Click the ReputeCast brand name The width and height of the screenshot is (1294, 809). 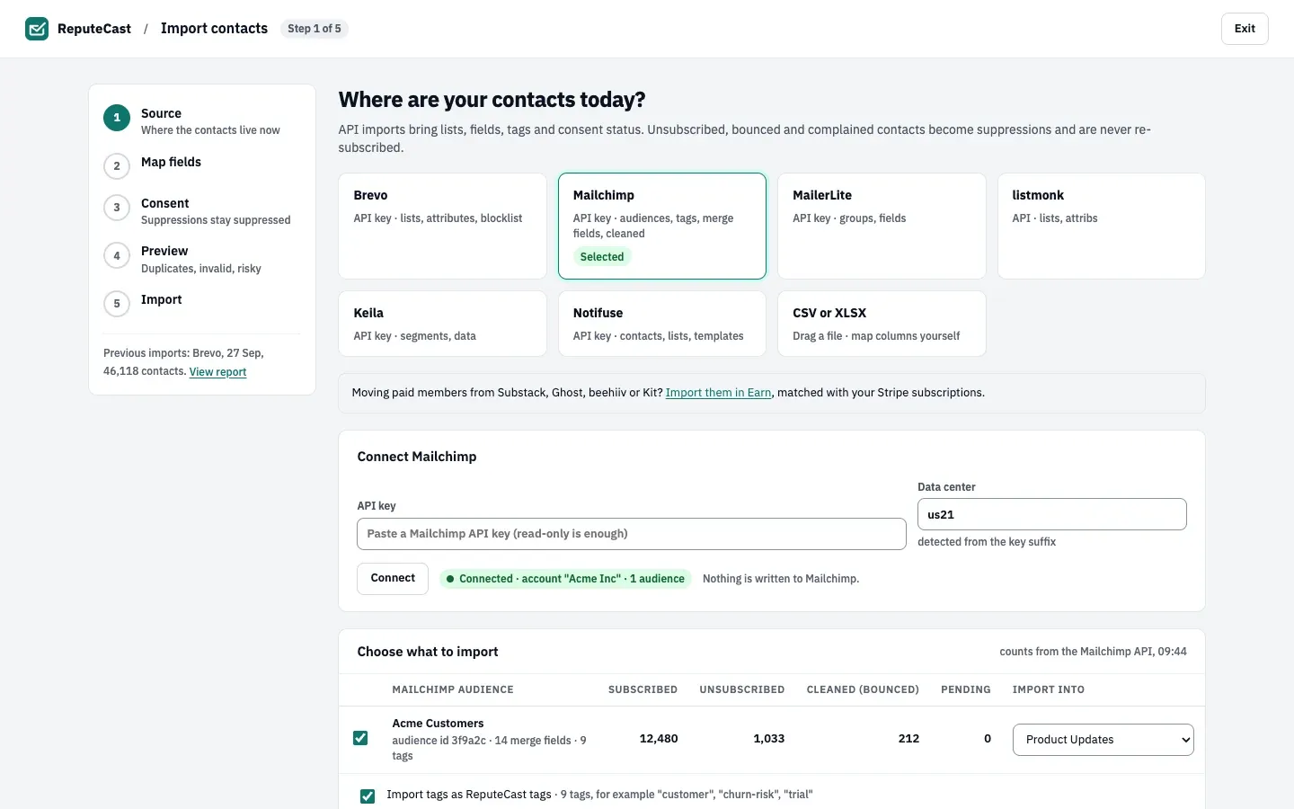[x=94, y=29]
